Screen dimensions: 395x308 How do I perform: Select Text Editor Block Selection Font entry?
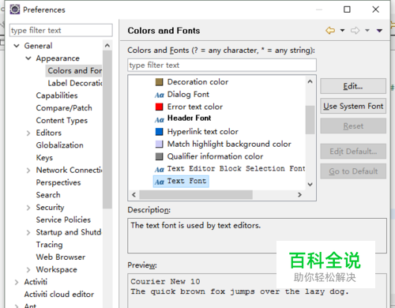pos(236,168)
